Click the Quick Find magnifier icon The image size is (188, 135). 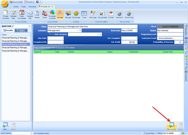pyautogui.click(x=29, y=26)
